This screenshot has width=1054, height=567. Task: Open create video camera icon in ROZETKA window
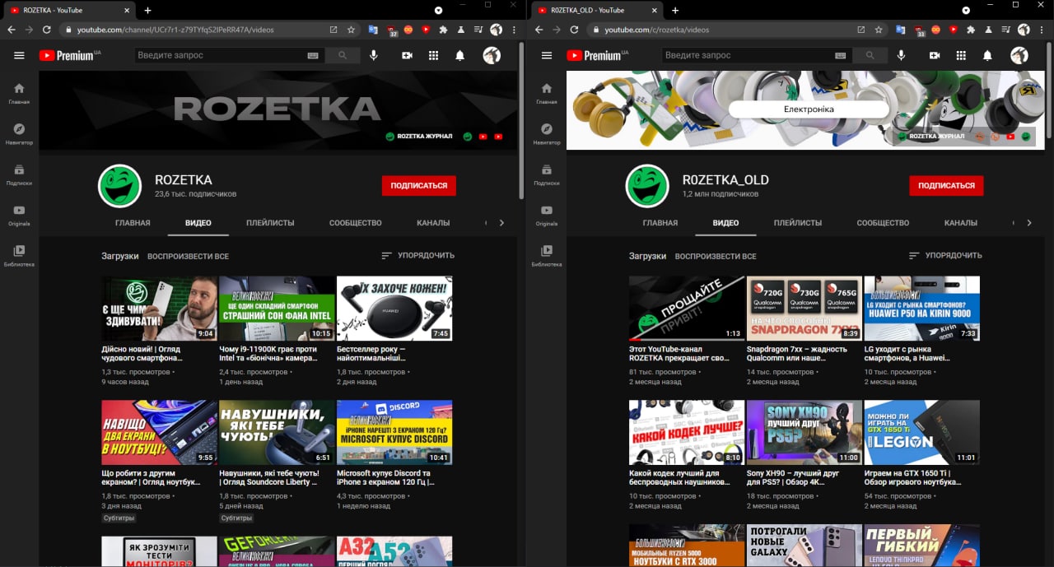click(407, 55)
